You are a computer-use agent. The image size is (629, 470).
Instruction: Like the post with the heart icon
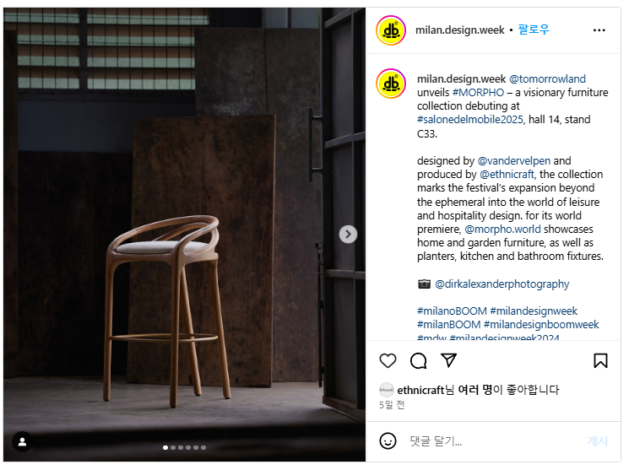click(388, 361)
